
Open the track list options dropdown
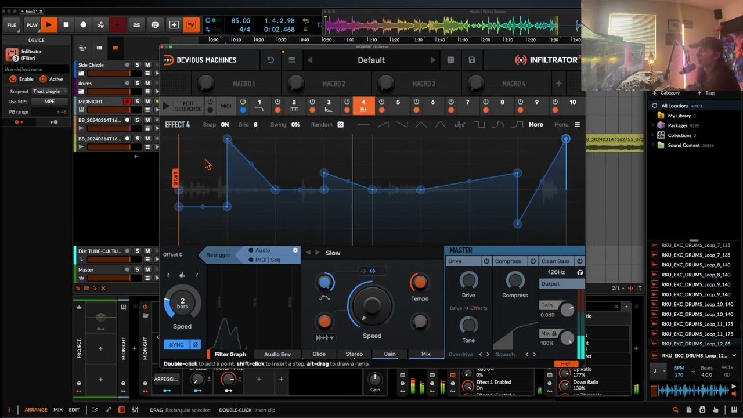(82, 48)
